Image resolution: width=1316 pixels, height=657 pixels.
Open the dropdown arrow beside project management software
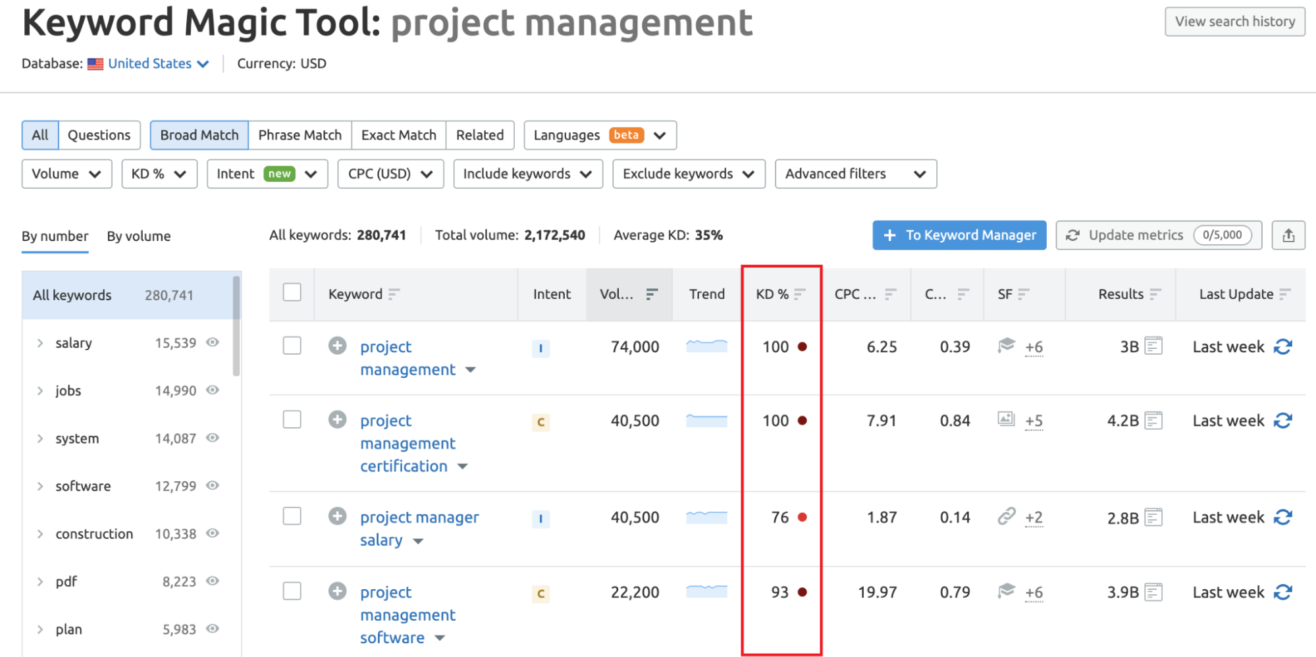click(x=439, y=637)
